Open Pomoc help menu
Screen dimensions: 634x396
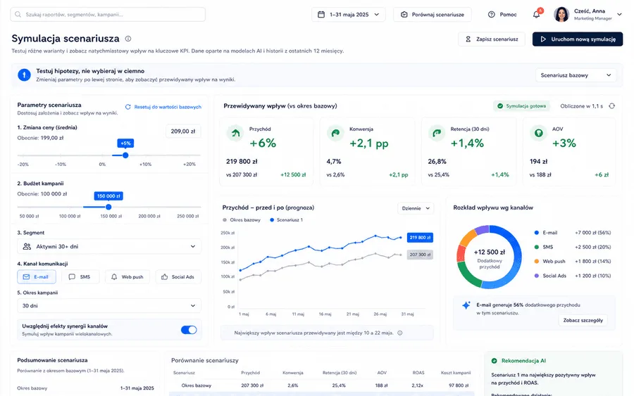[x=502, y=15]
